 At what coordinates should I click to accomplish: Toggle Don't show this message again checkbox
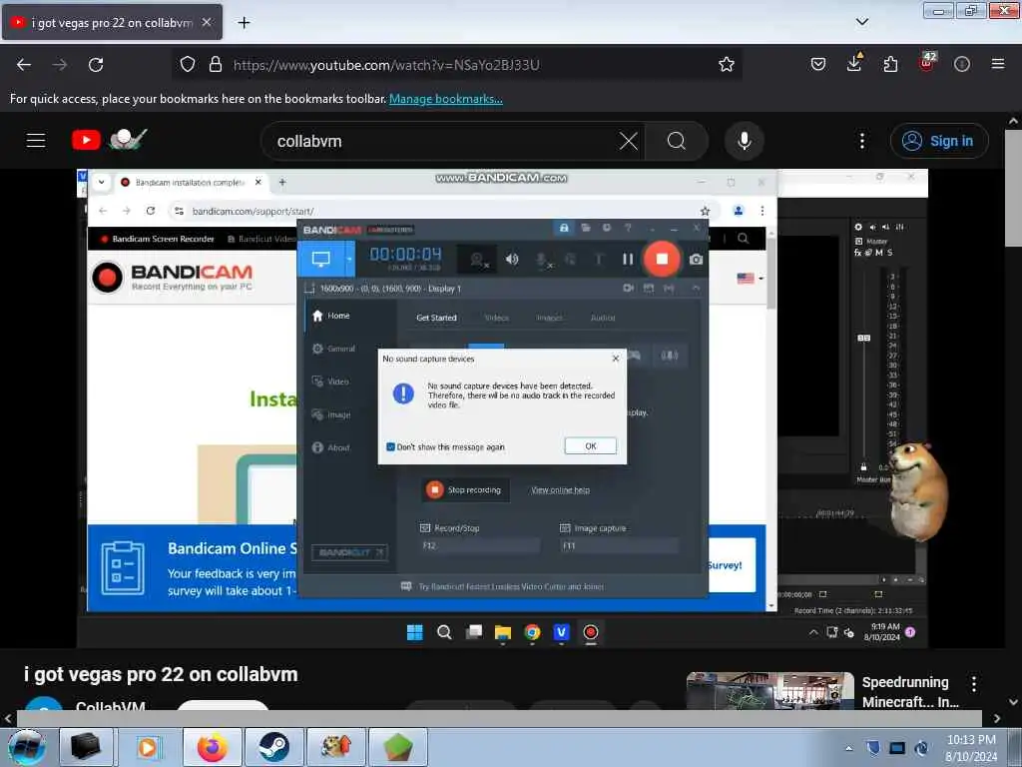tap(390, 446)
